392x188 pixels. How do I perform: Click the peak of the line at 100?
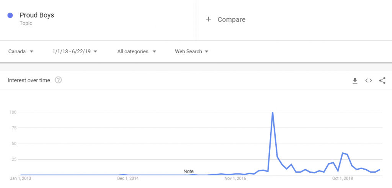click(x=273, y=112)
